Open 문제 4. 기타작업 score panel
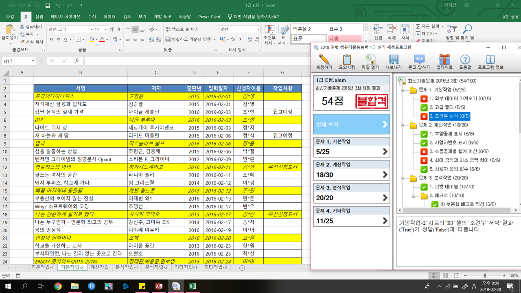 [x=351, y=216]
